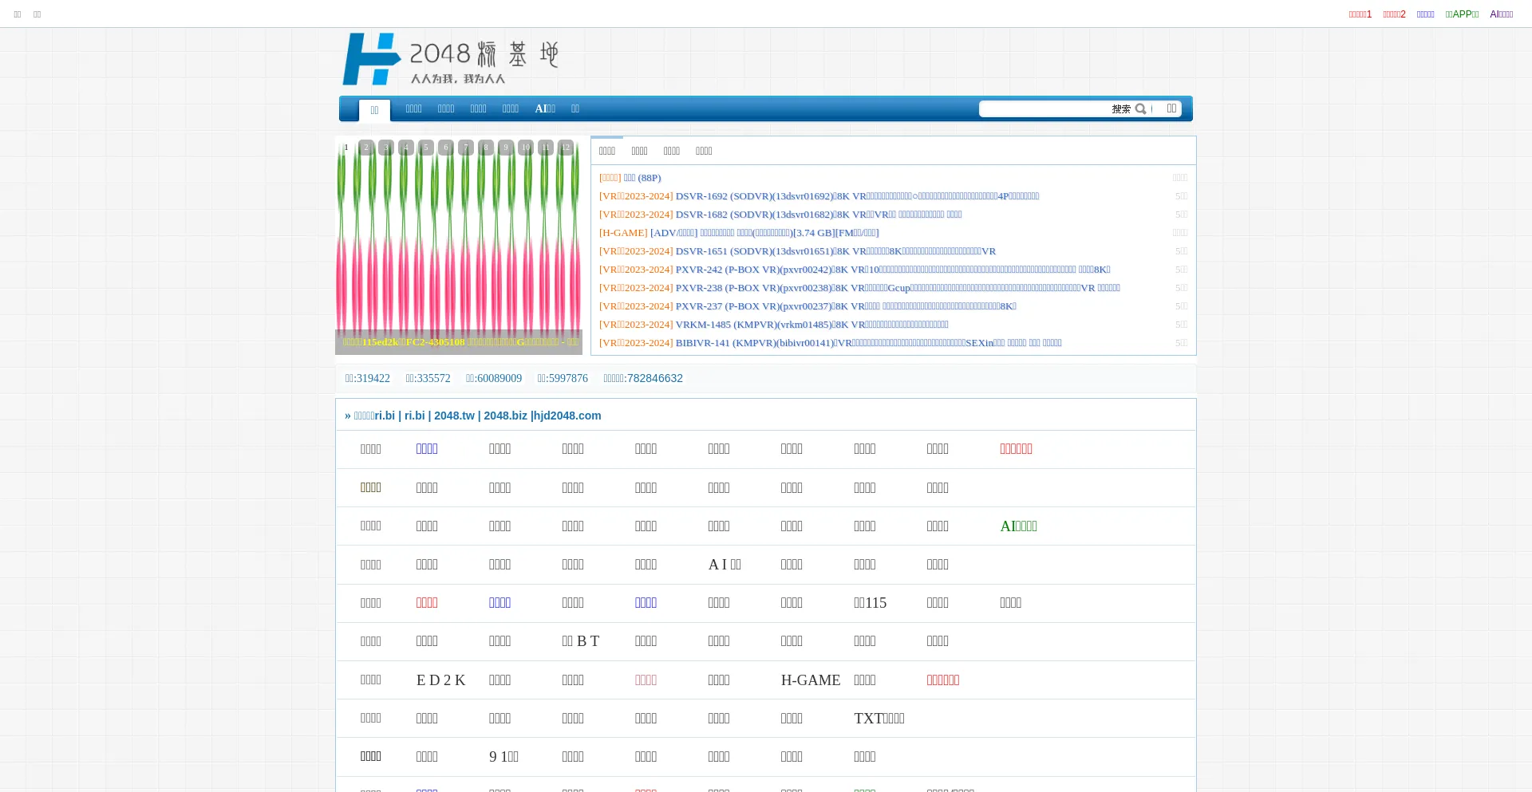Image resolution: width=1532 pixels, height=792 pixels.
Task: Select slideshow page number 2
Action: pos(366,148)
